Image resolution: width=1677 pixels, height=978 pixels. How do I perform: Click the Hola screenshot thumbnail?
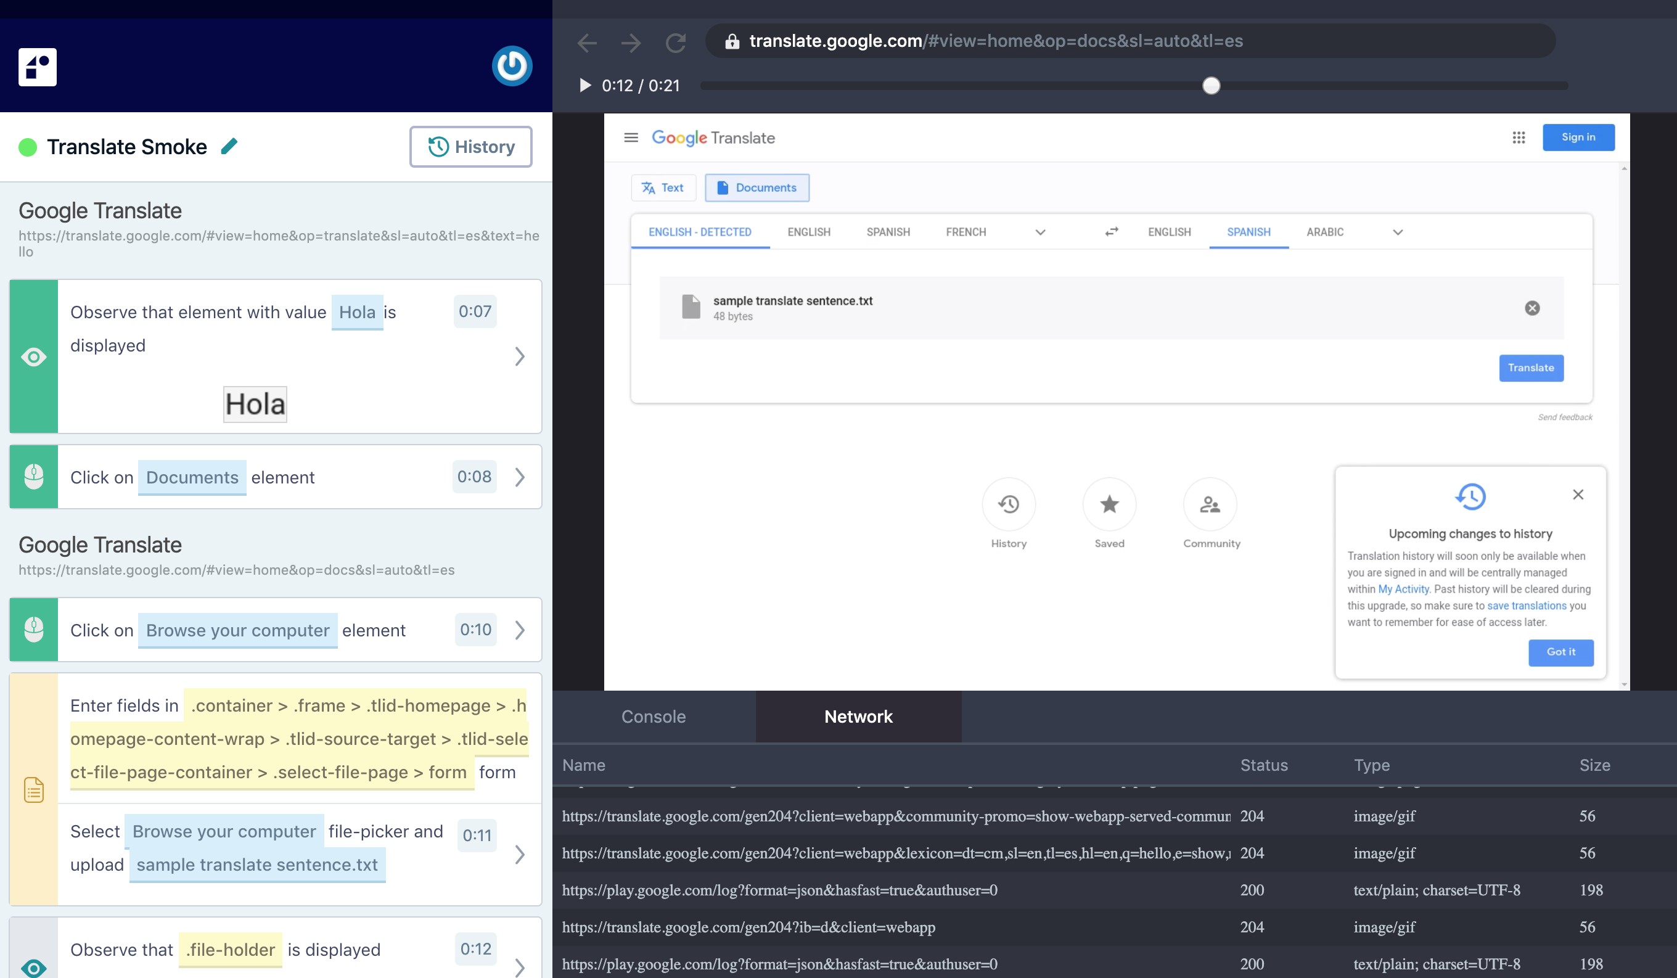click(255, 404)
